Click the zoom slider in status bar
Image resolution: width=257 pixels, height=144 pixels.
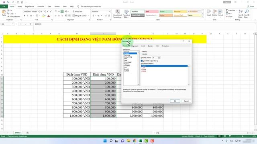pos(242,136)
